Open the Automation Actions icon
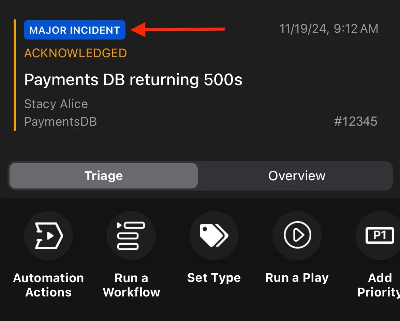The width and height of the screenshot is (400, 321). pos(48,235)
